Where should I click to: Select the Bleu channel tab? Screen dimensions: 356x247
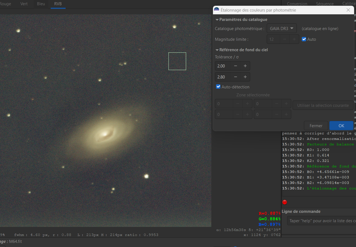coord(41,4)
